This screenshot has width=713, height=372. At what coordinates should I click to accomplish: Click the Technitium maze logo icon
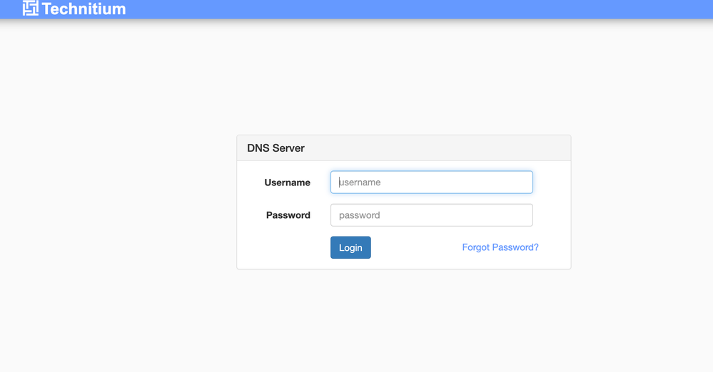point(30,9)
